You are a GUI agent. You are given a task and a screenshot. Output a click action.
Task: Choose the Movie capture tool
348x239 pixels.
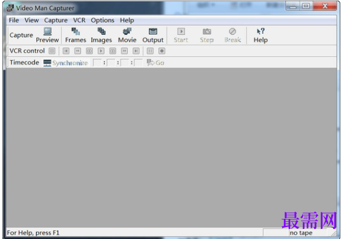pyautogui.click(x=127, y=35)
